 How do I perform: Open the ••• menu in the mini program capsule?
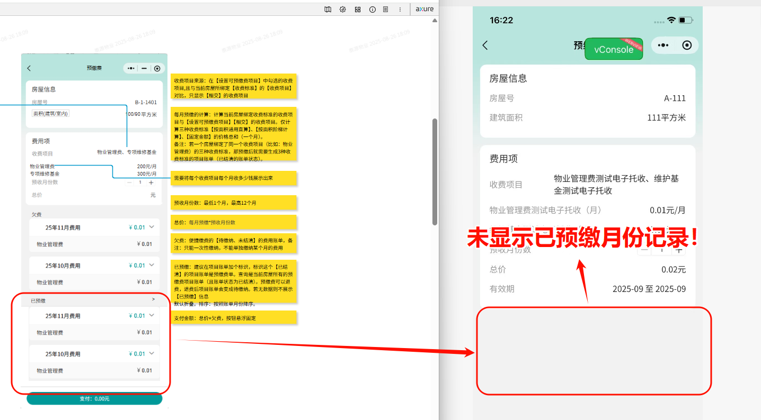662,45
